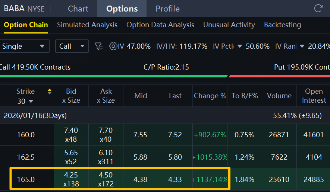Image resolution: width=330 pixels, height=192 pixels.
Task: Change the strike count 30 dropdown
Action: (25, 101)
